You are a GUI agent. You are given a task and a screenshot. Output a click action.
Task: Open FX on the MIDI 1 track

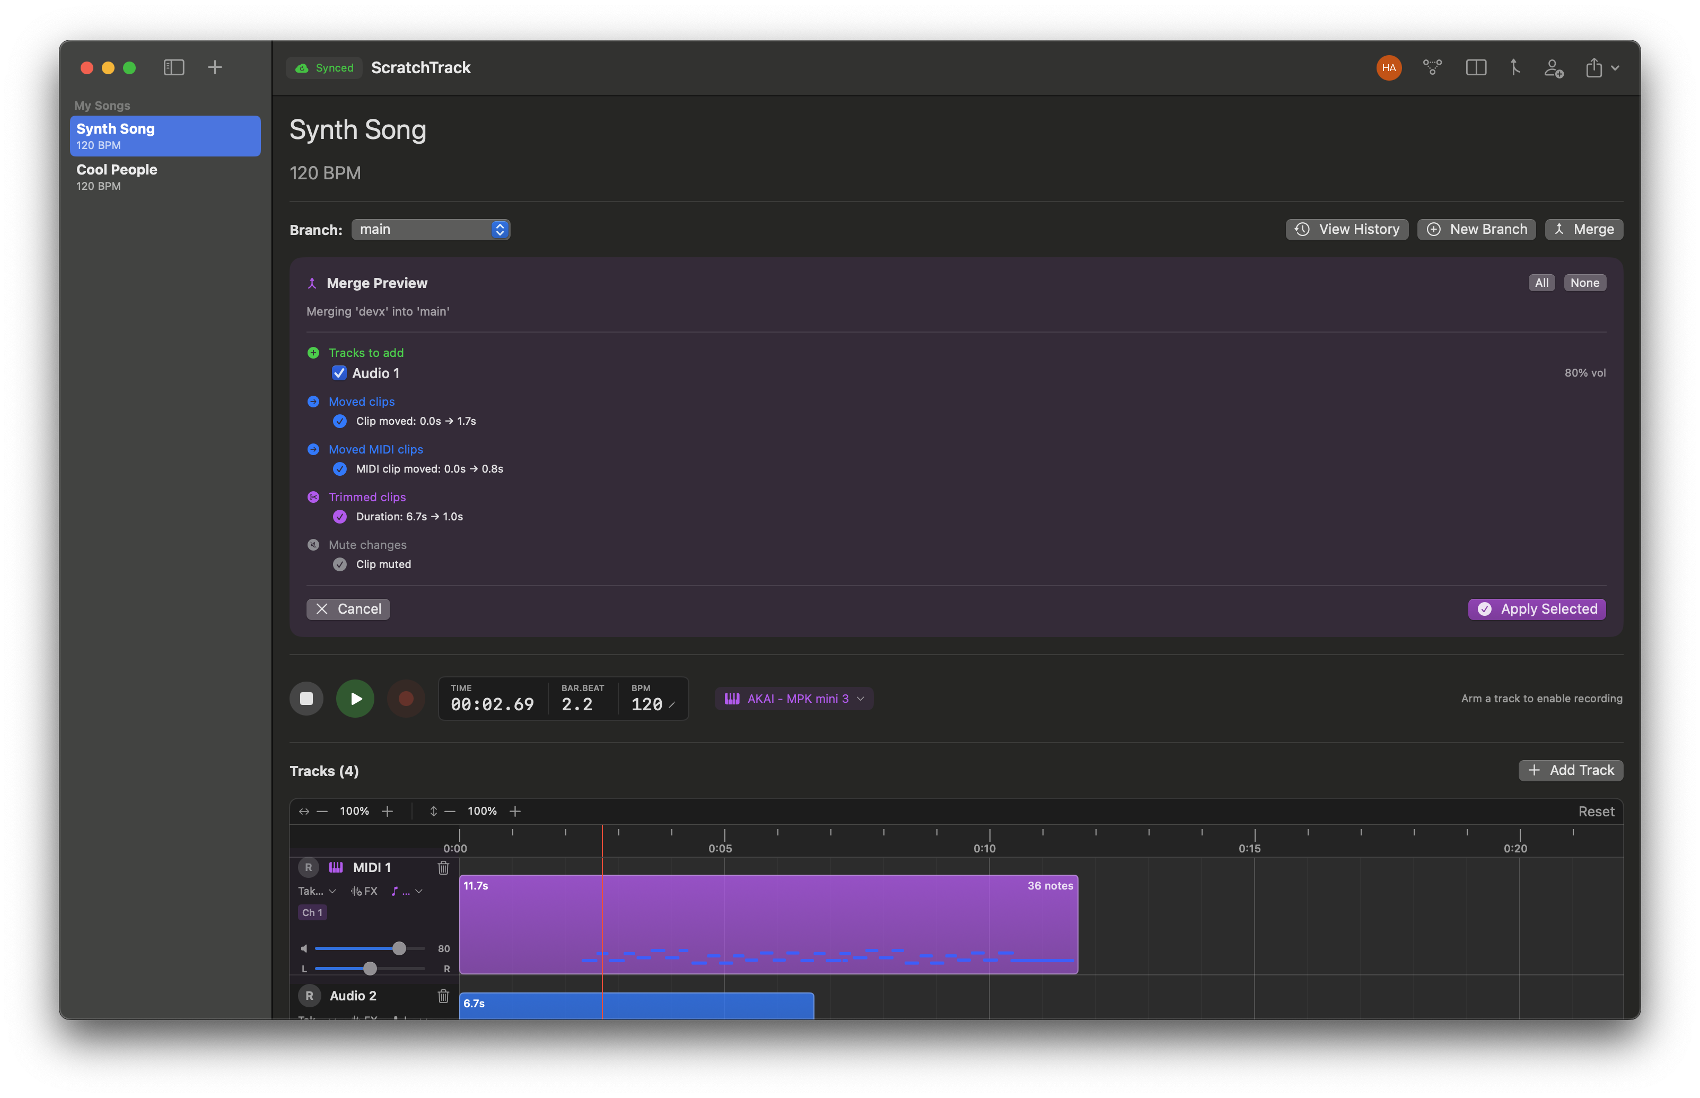coord(364,891)
